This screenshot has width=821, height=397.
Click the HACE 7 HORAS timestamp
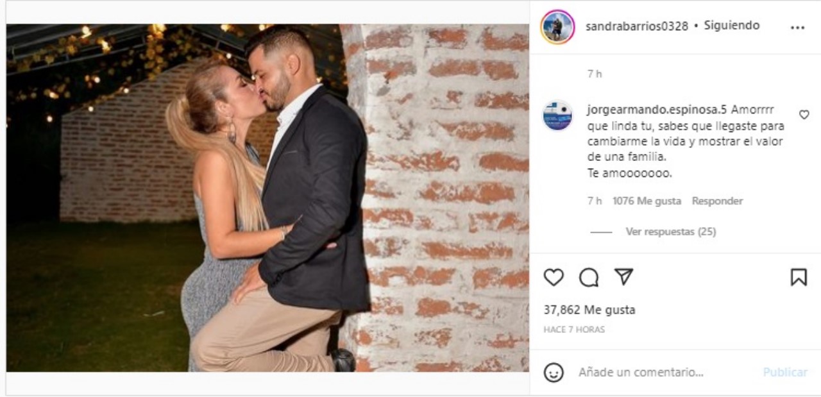574,330
